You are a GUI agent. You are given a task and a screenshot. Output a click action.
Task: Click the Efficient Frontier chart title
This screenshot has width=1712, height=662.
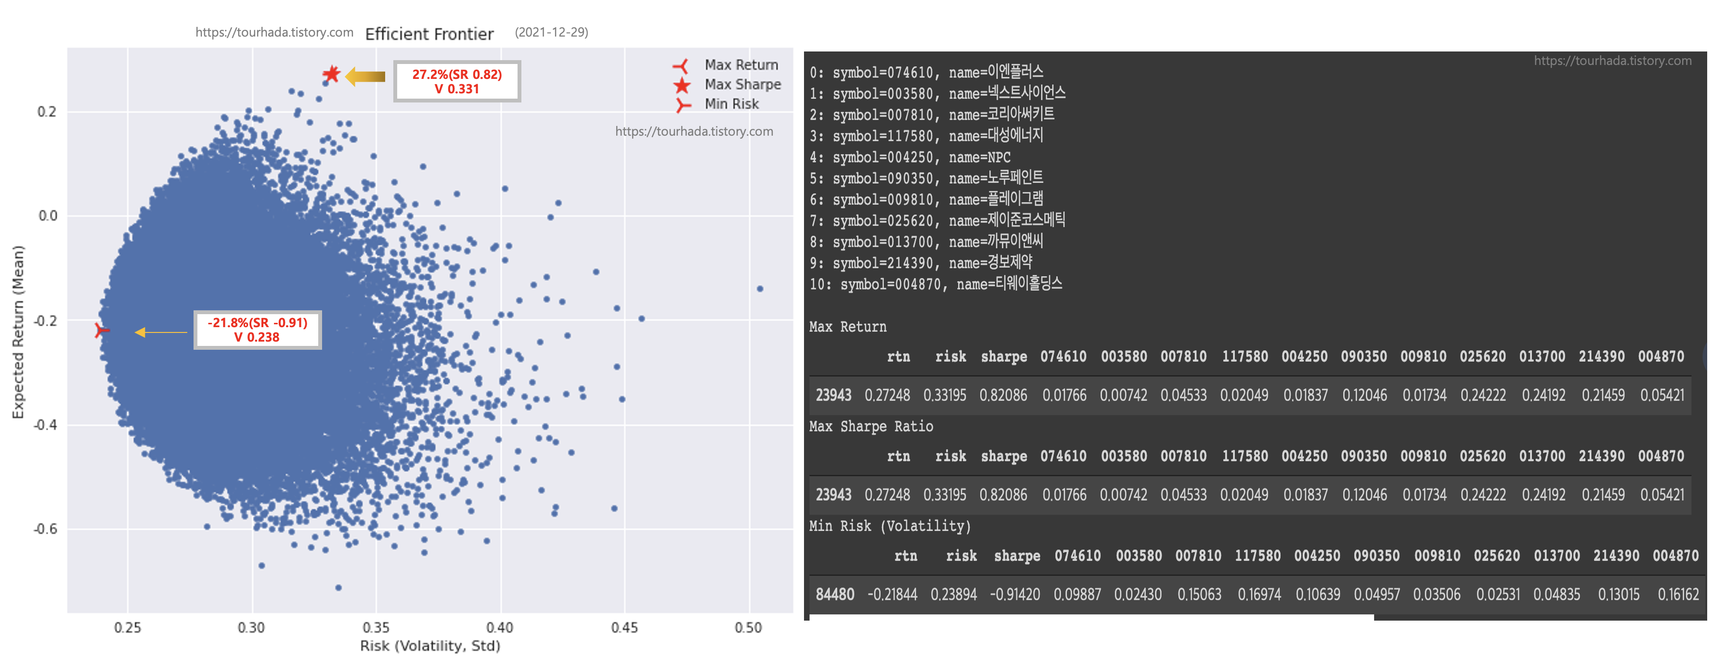coord(429,34)
